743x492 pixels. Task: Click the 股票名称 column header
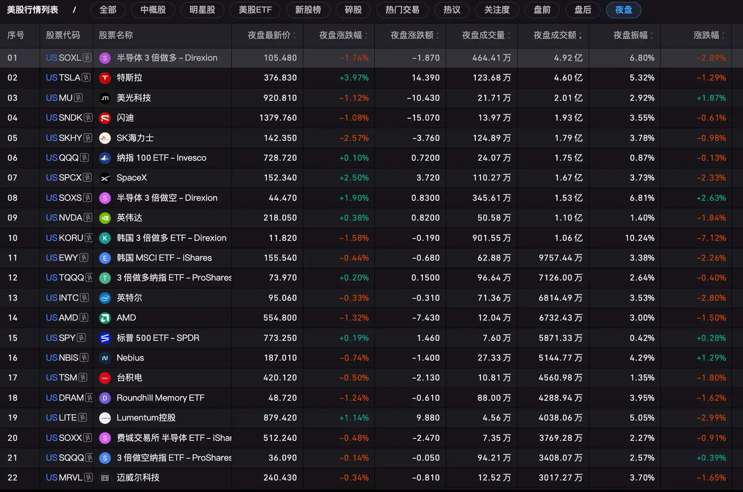click(x=116, y=35)
